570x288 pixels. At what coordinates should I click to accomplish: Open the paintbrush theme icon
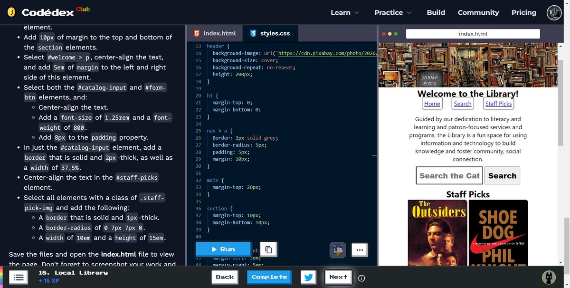pyautogui.click(x=337, y=250)
